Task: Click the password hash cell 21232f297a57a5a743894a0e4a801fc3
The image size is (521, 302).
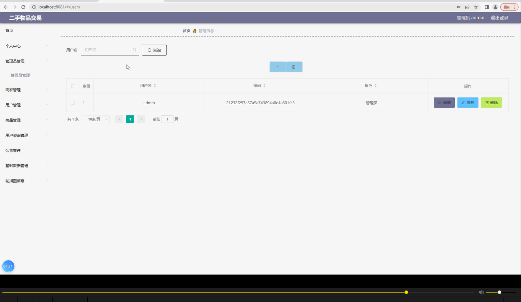Action: pyautogui.click(x=260, y=103)
